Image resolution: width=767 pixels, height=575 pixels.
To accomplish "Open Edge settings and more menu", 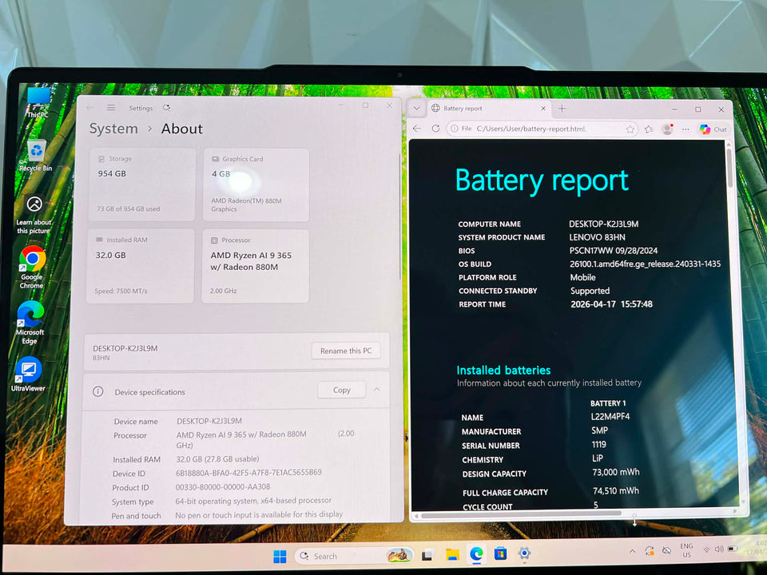I will point(686,129).
